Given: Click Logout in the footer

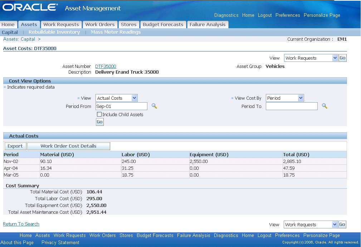Looking at the screenshot, I should click(x=264, y=235).
